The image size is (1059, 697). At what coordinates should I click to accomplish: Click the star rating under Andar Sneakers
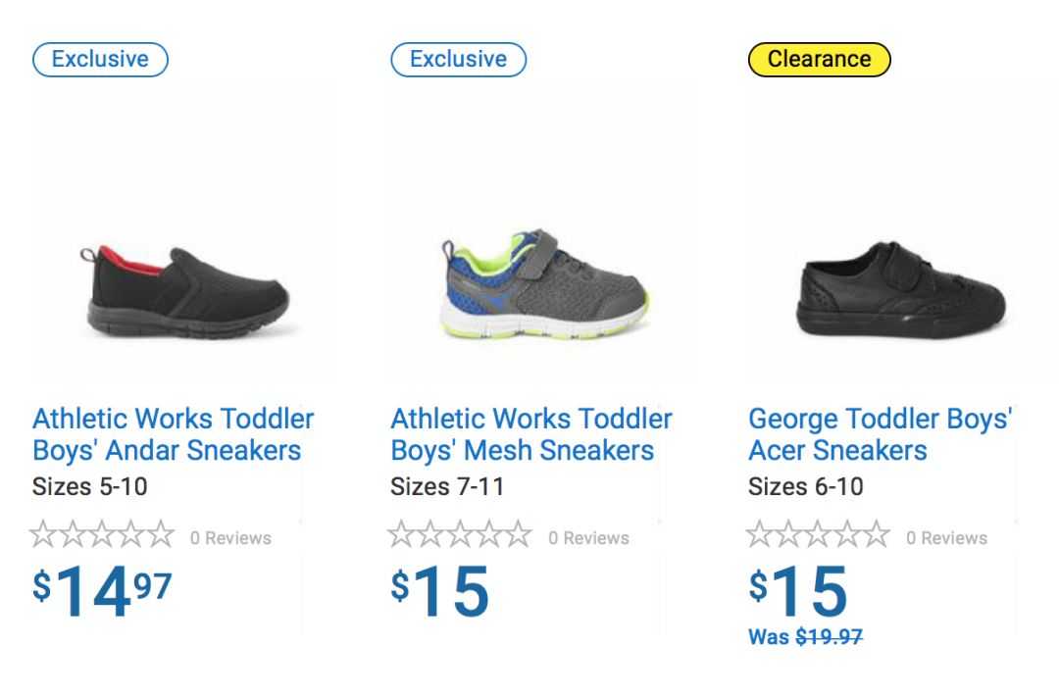pos(102,535)
